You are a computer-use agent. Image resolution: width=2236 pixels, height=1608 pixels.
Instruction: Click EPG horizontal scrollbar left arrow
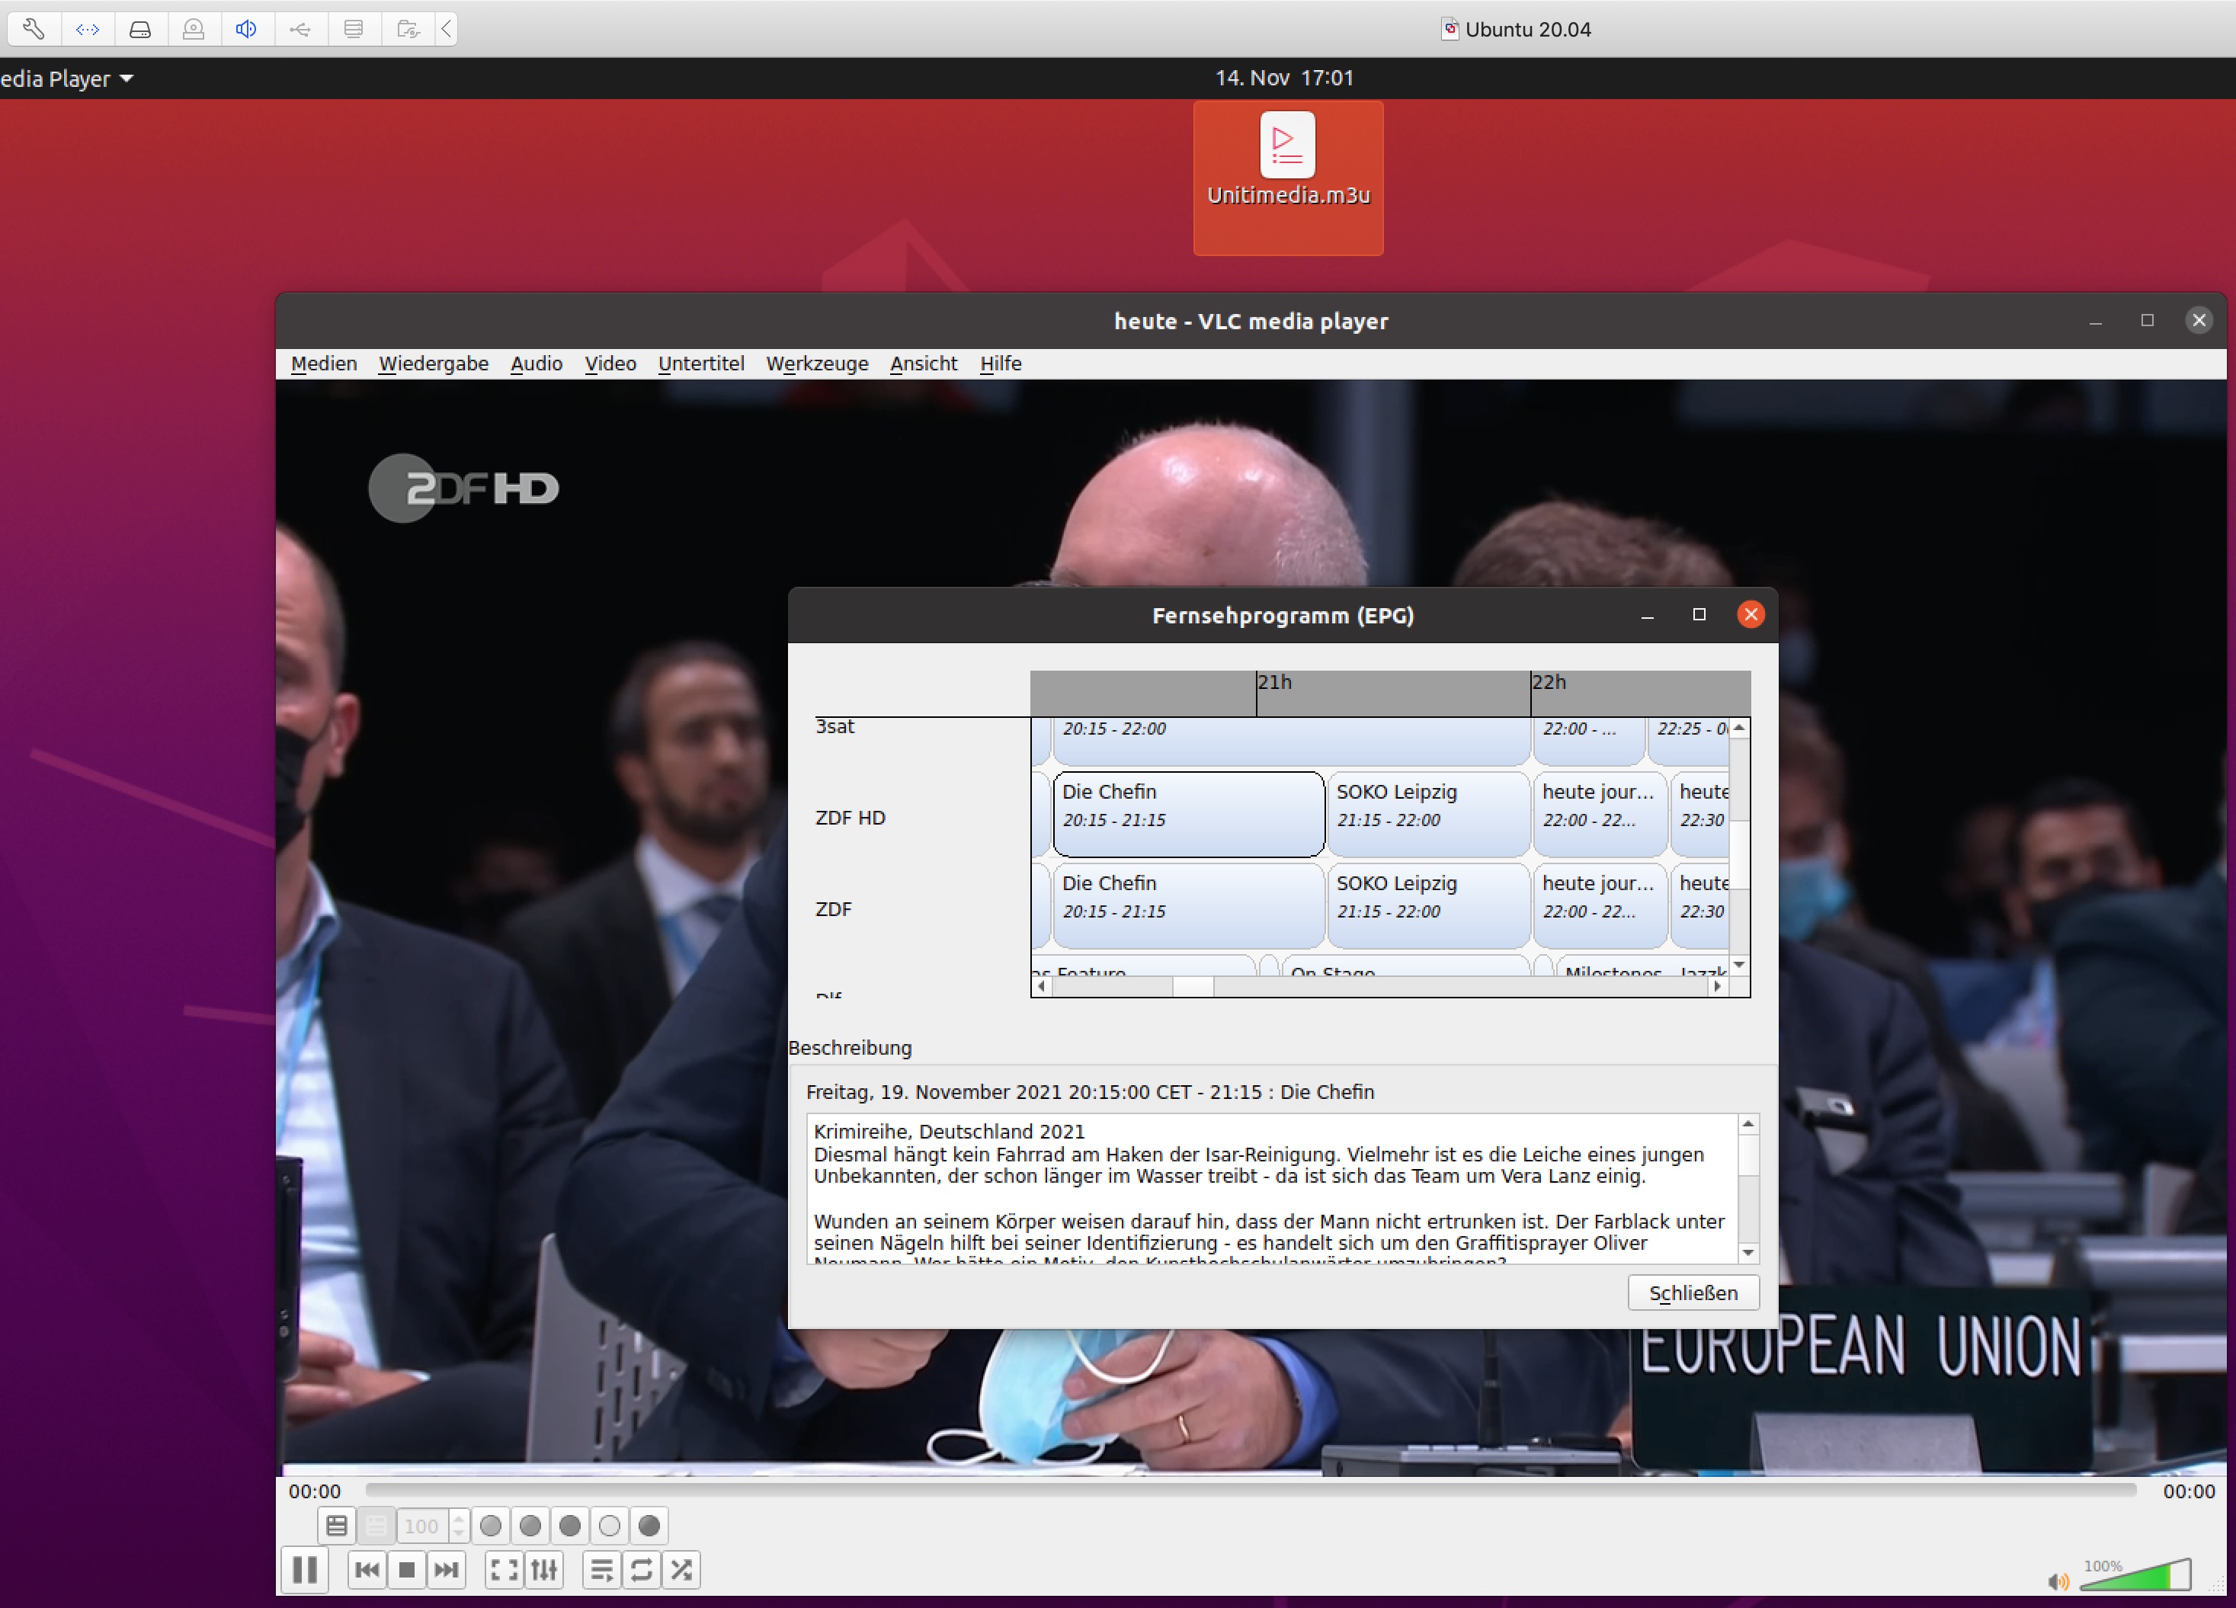1047,991
